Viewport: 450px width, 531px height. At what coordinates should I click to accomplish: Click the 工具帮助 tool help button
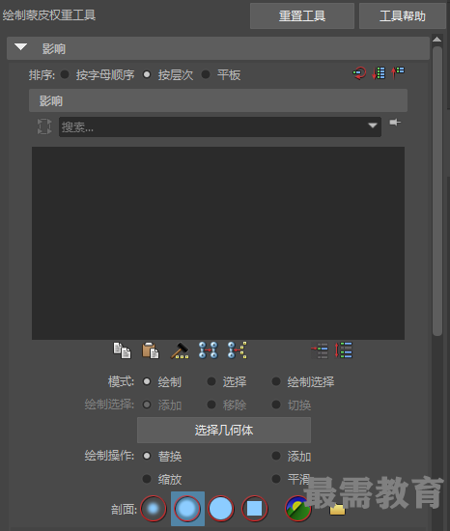(403, 15)
